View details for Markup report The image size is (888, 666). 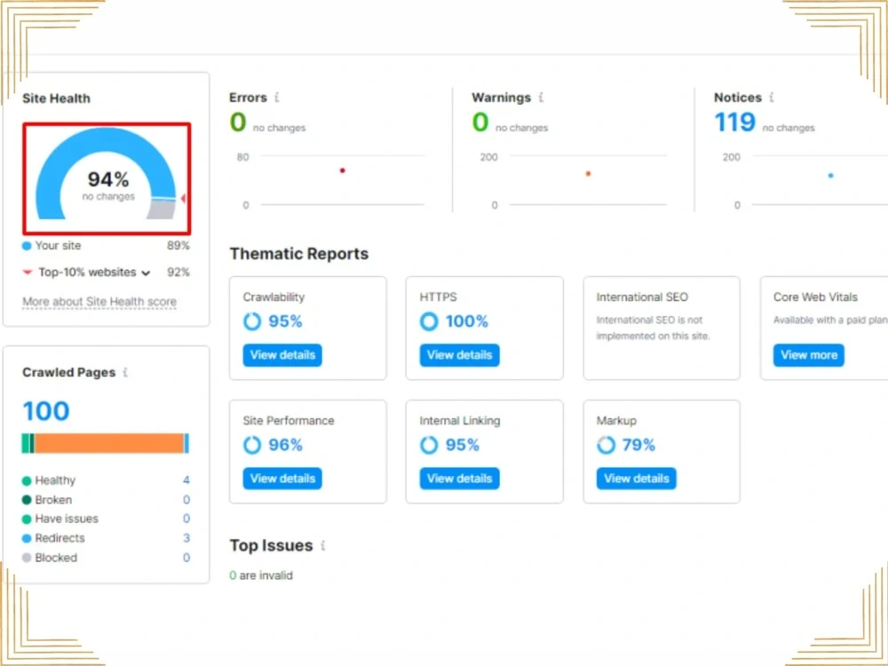click(x=636, y=479)
